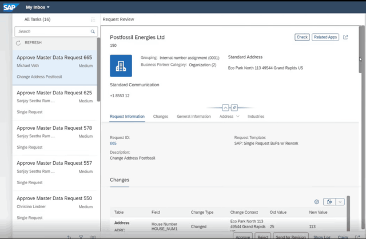Click the 'Postfossil Energies Ltd' title
Viewport: 366px width, 239px height.
tap(137, 37)
